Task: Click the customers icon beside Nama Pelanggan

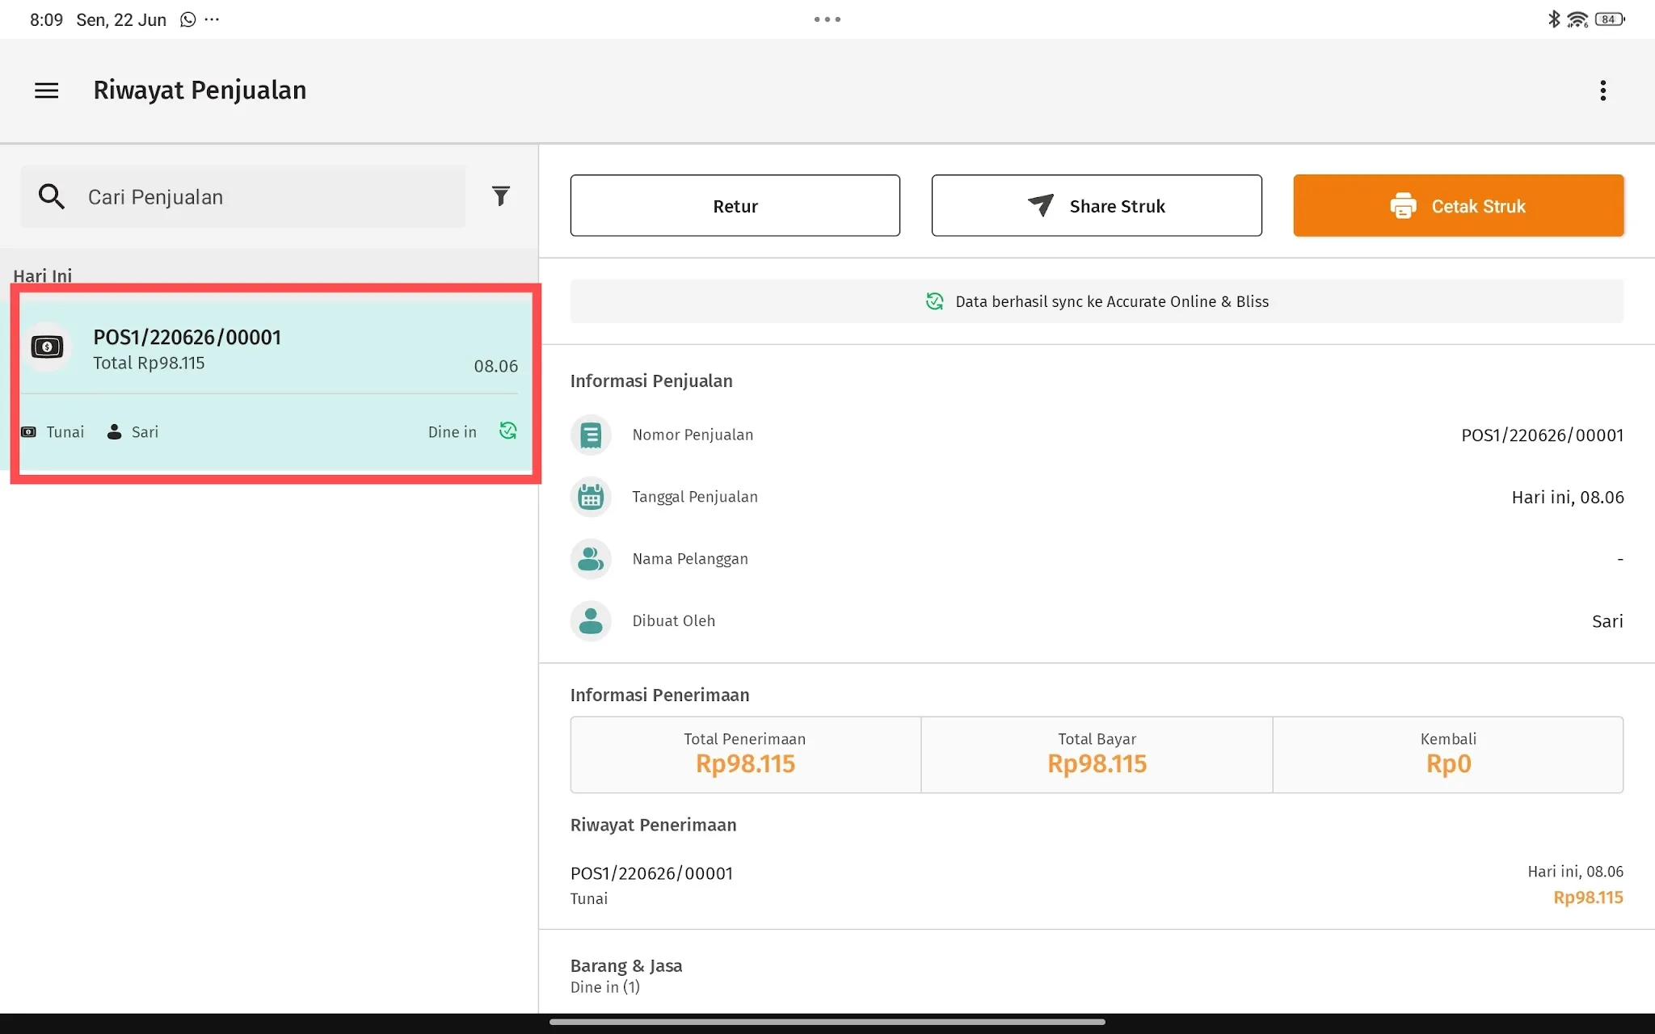Action: (x=591, y=559)
